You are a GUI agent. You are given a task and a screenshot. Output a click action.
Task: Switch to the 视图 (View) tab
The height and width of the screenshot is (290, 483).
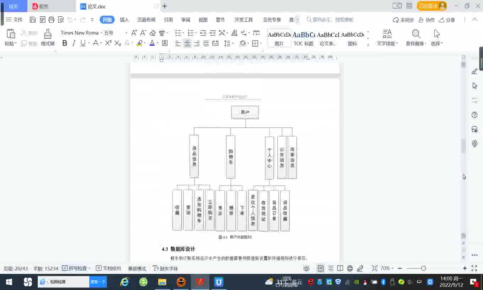[x=203, y=20]
